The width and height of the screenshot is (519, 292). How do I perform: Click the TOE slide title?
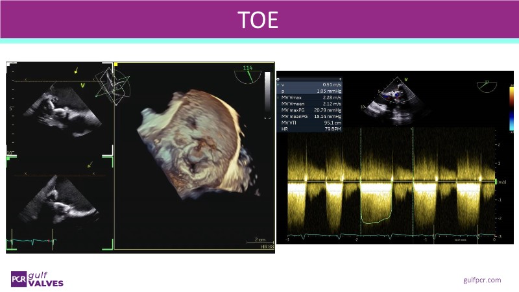pos(258,20)
